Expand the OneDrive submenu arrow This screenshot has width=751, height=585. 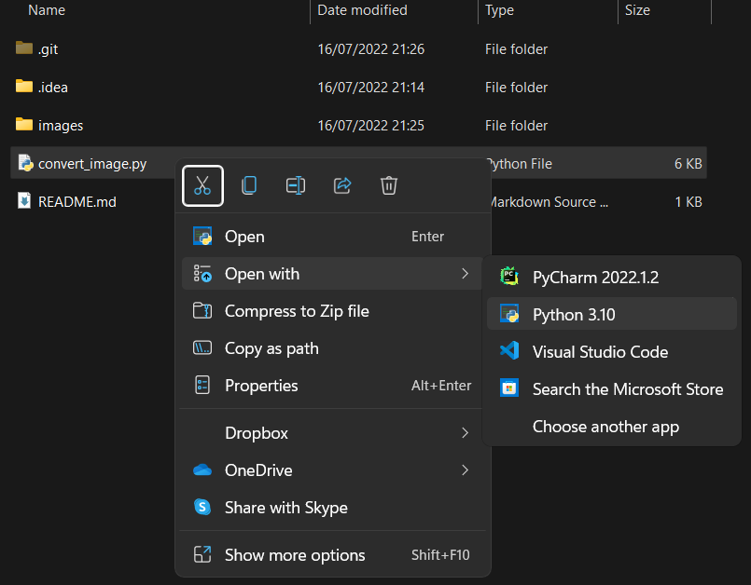tap(465, 470)
